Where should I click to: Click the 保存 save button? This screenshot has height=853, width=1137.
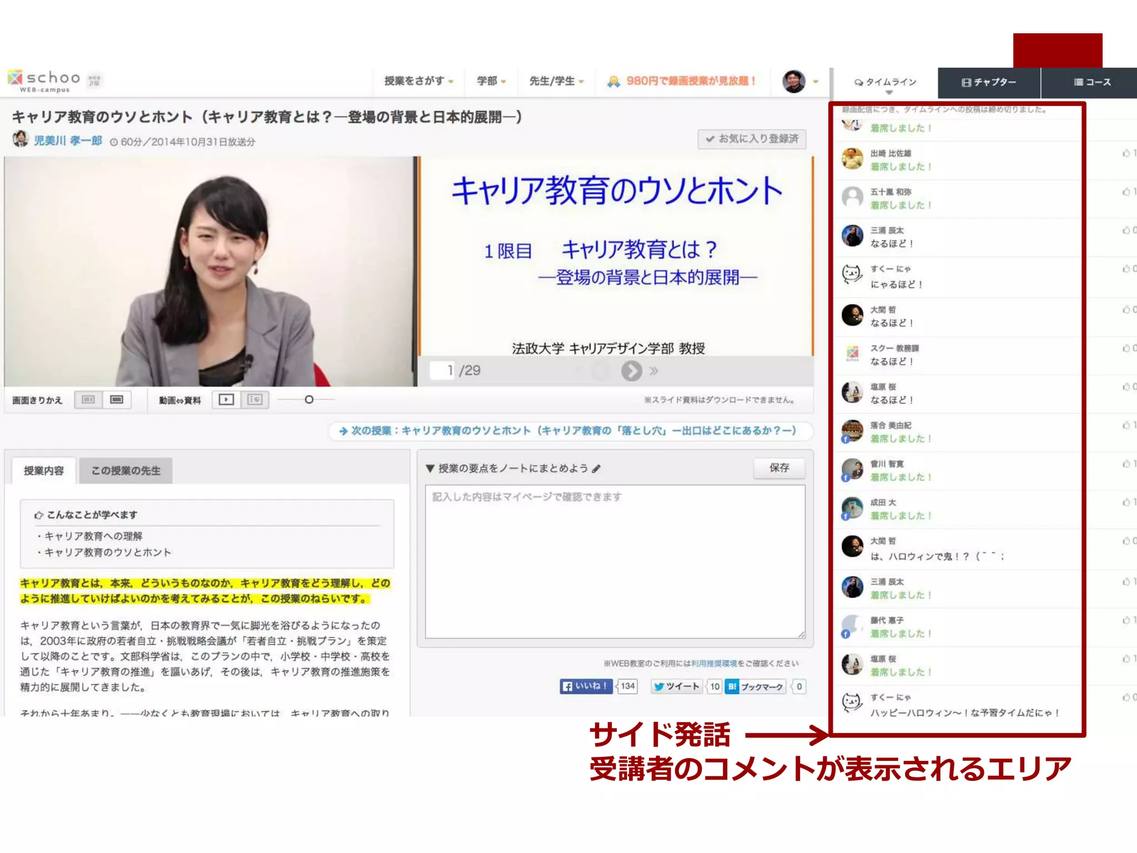[x=779, y=468]
